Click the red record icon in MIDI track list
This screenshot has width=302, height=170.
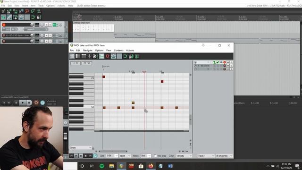225,62
